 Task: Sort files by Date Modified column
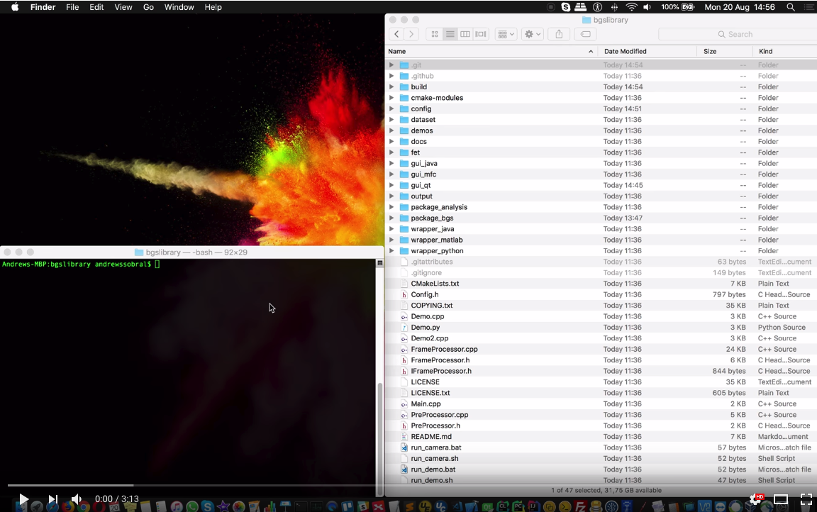click(x=647, y=51)
